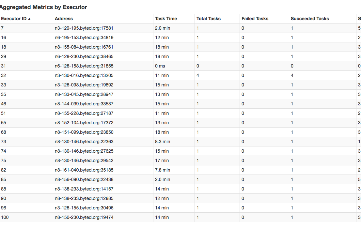This screenshot has height=229, width=361.
Task: Click executor ID 31 cell
Action: click(x=26, y=66)
